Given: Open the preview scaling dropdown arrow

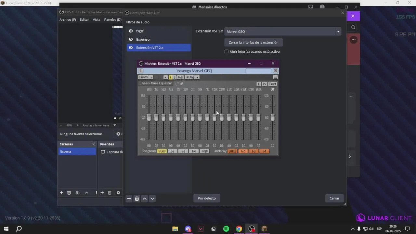Looking at the screenshot, I should click(115, 125).
